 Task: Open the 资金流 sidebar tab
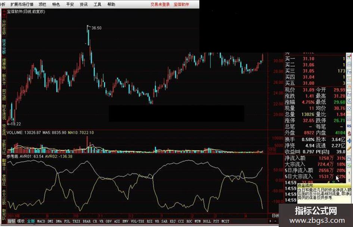(x=4, y=129)
